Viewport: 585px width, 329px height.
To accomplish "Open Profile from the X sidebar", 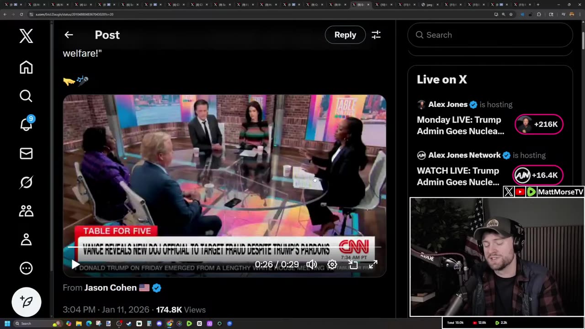I will [26, 239].
